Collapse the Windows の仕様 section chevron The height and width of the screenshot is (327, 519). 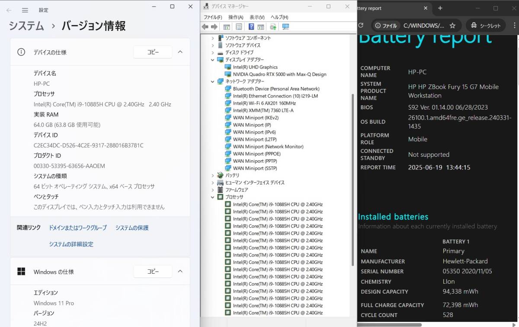pos(180,272)
